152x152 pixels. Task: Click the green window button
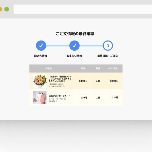(x=7, y=9)
